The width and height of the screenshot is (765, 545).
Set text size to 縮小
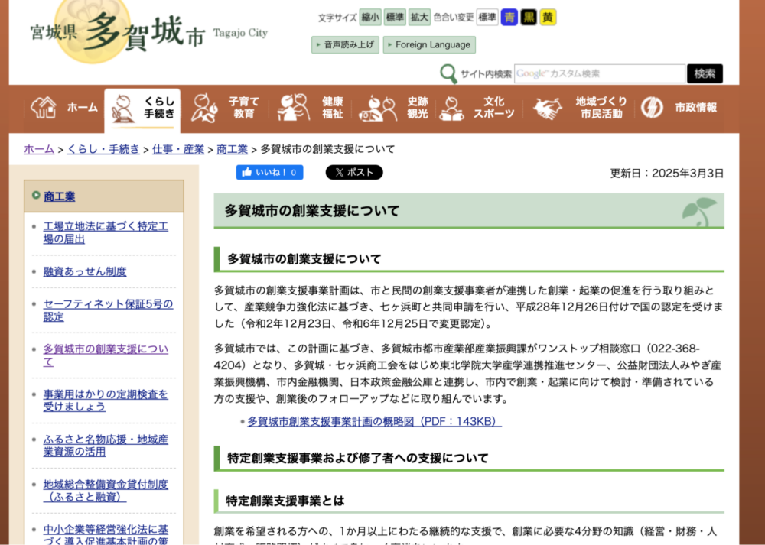pos(370,18)
